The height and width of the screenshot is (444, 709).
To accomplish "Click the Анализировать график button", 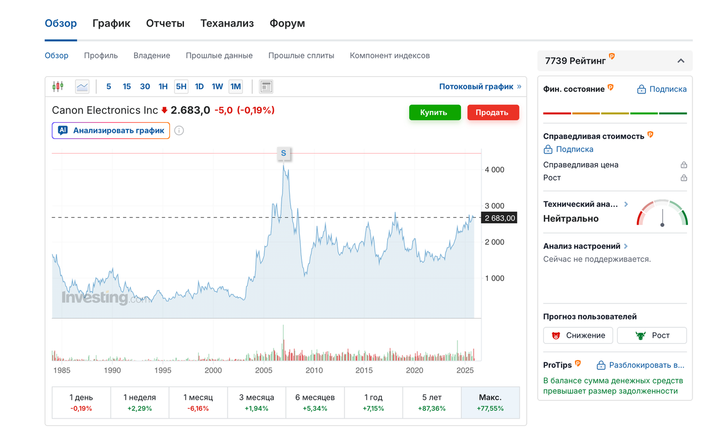I will point(111,130).
